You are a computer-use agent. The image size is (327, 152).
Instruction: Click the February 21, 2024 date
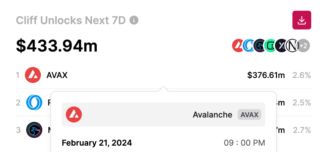pos(97,143)
